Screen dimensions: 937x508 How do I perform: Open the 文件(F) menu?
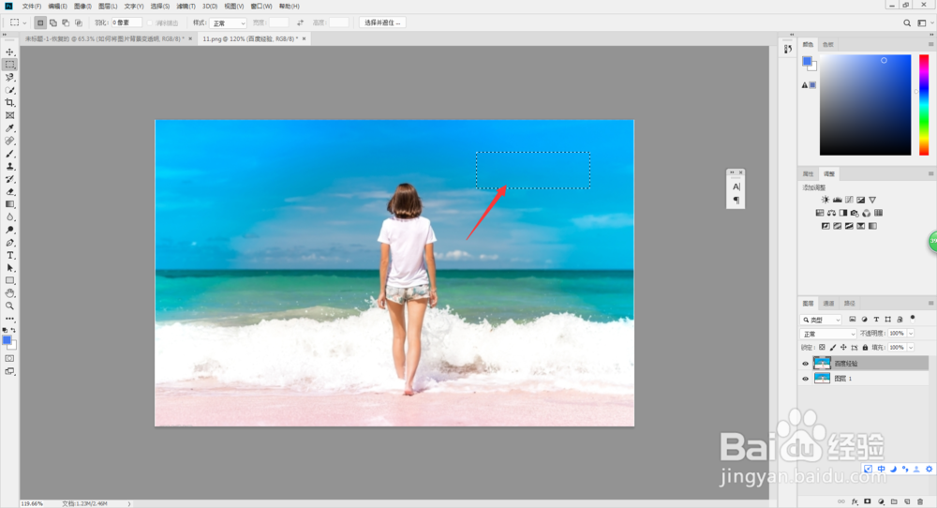tap(32, 6)
